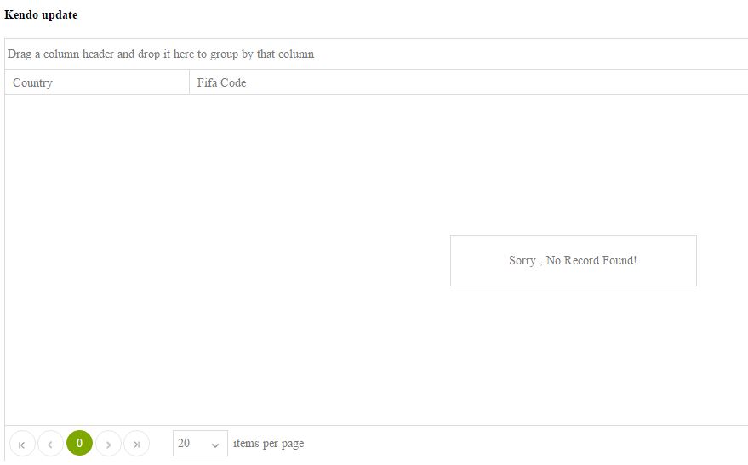Click the 'items per page' label

268,444
